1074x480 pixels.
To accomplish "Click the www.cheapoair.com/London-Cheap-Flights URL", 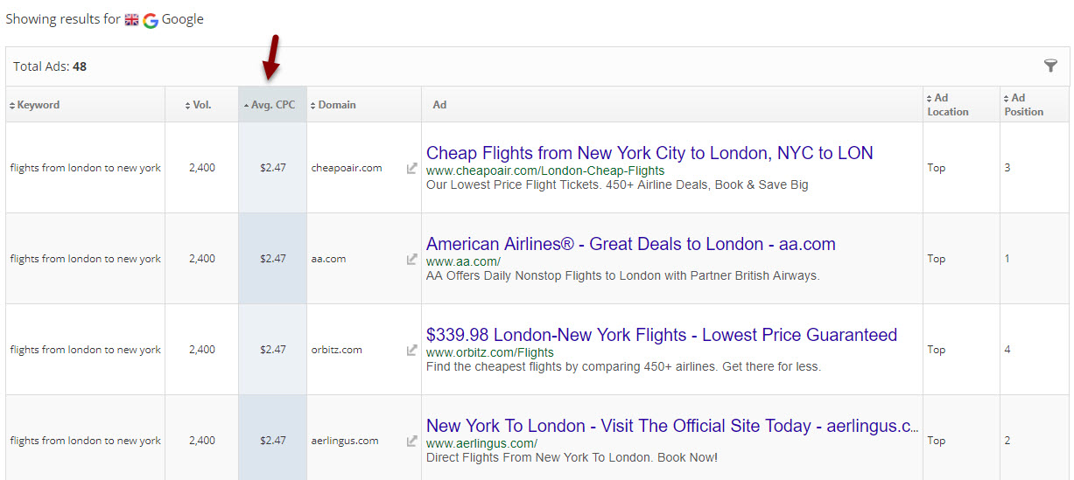I will [x=544, y=170].
